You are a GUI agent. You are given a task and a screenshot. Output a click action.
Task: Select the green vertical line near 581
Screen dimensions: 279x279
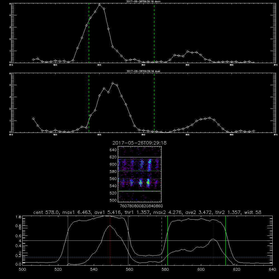(167, 240)
